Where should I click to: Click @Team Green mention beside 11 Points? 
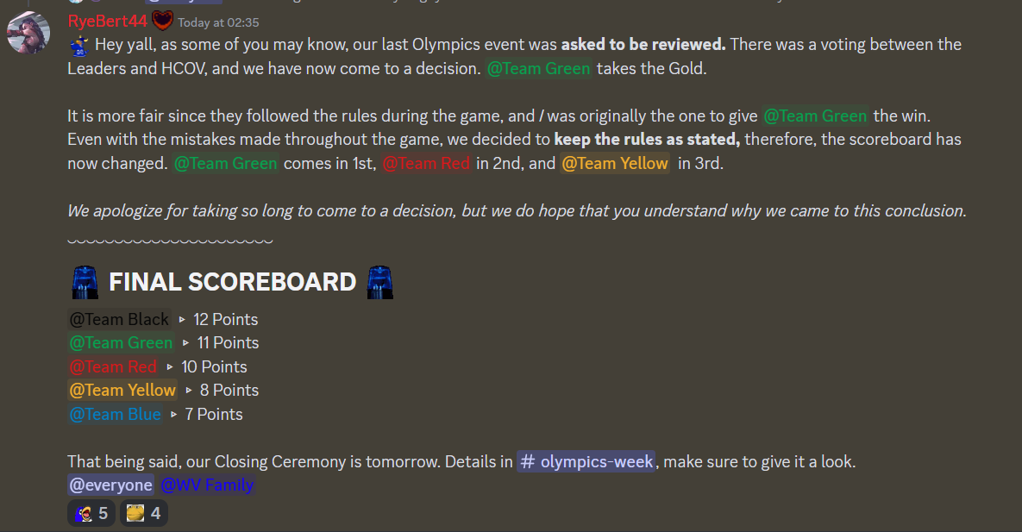121,343
